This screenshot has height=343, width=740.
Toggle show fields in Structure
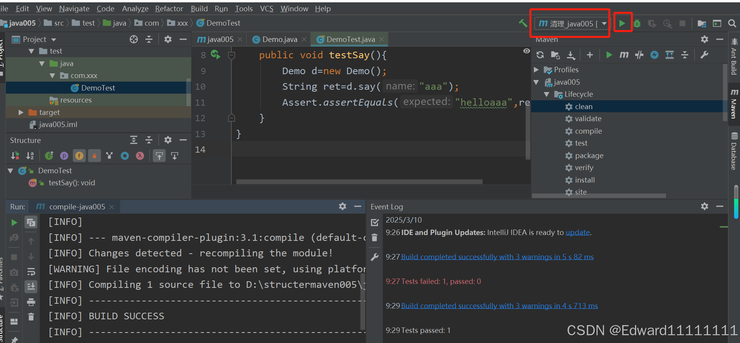tap(79, 156)
